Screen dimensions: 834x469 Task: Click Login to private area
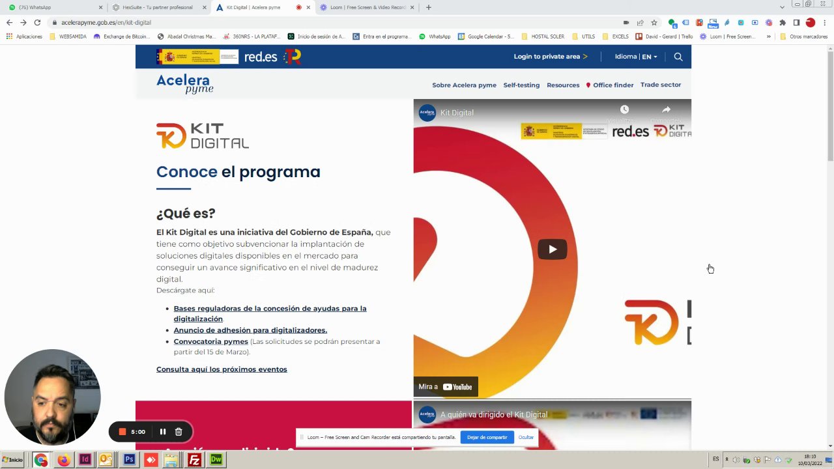coord(551,57)
